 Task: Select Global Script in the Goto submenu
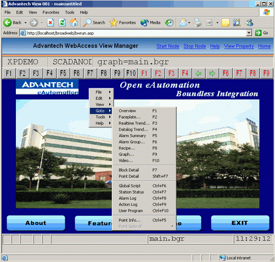[144, 186]
